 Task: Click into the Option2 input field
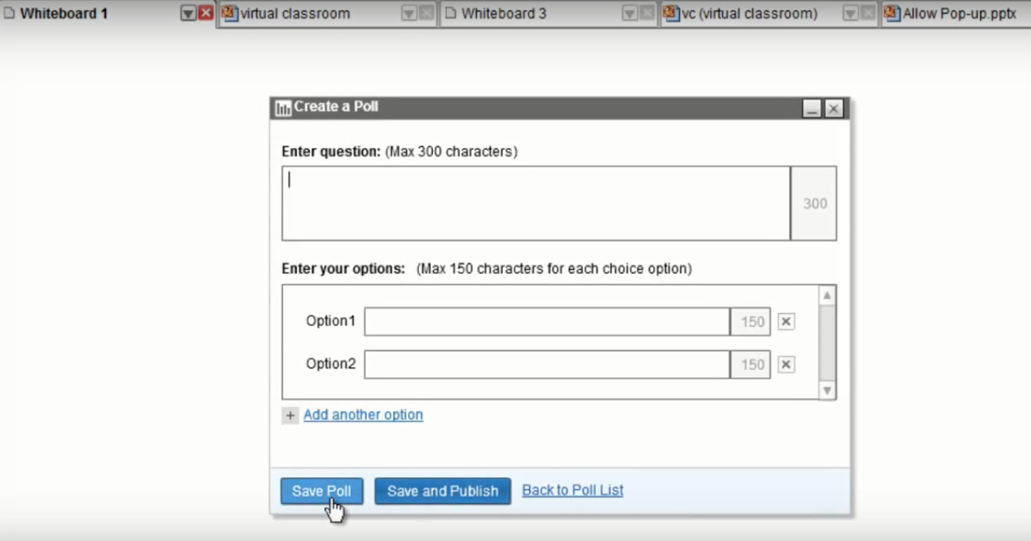(547, 364)
